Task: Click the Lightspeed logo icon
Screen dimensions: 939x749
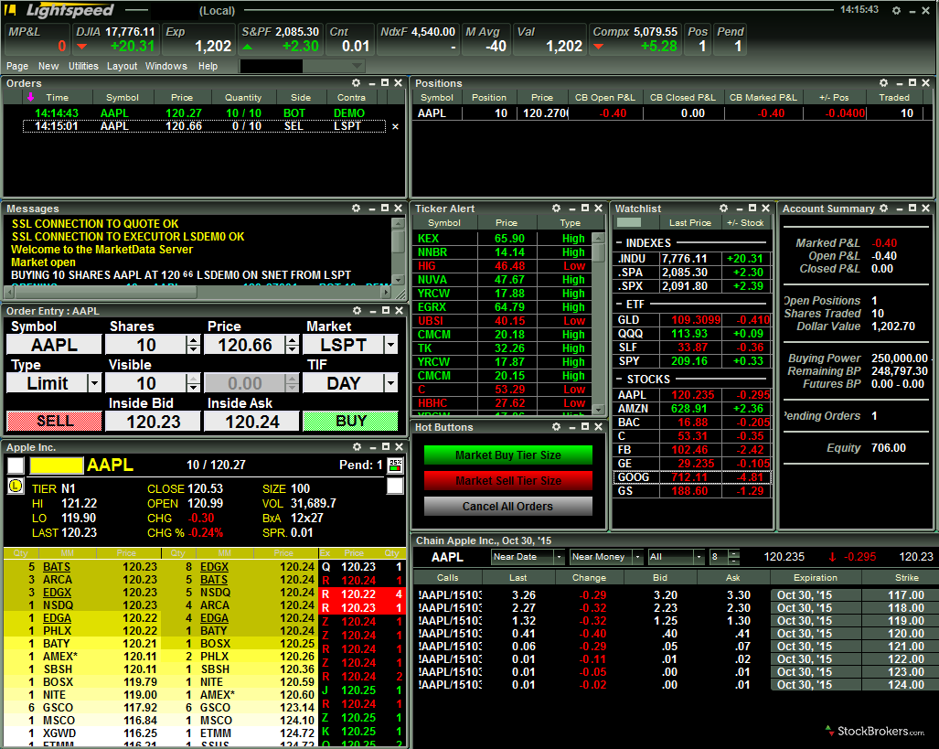Action: (x=10, y=10)
